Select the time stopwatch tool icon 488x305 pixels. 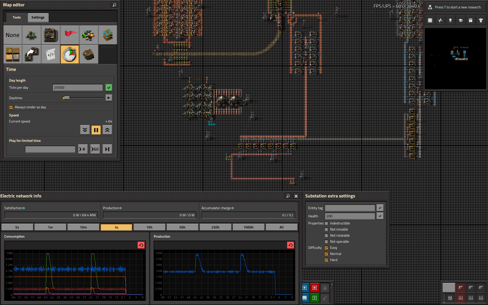70,54
